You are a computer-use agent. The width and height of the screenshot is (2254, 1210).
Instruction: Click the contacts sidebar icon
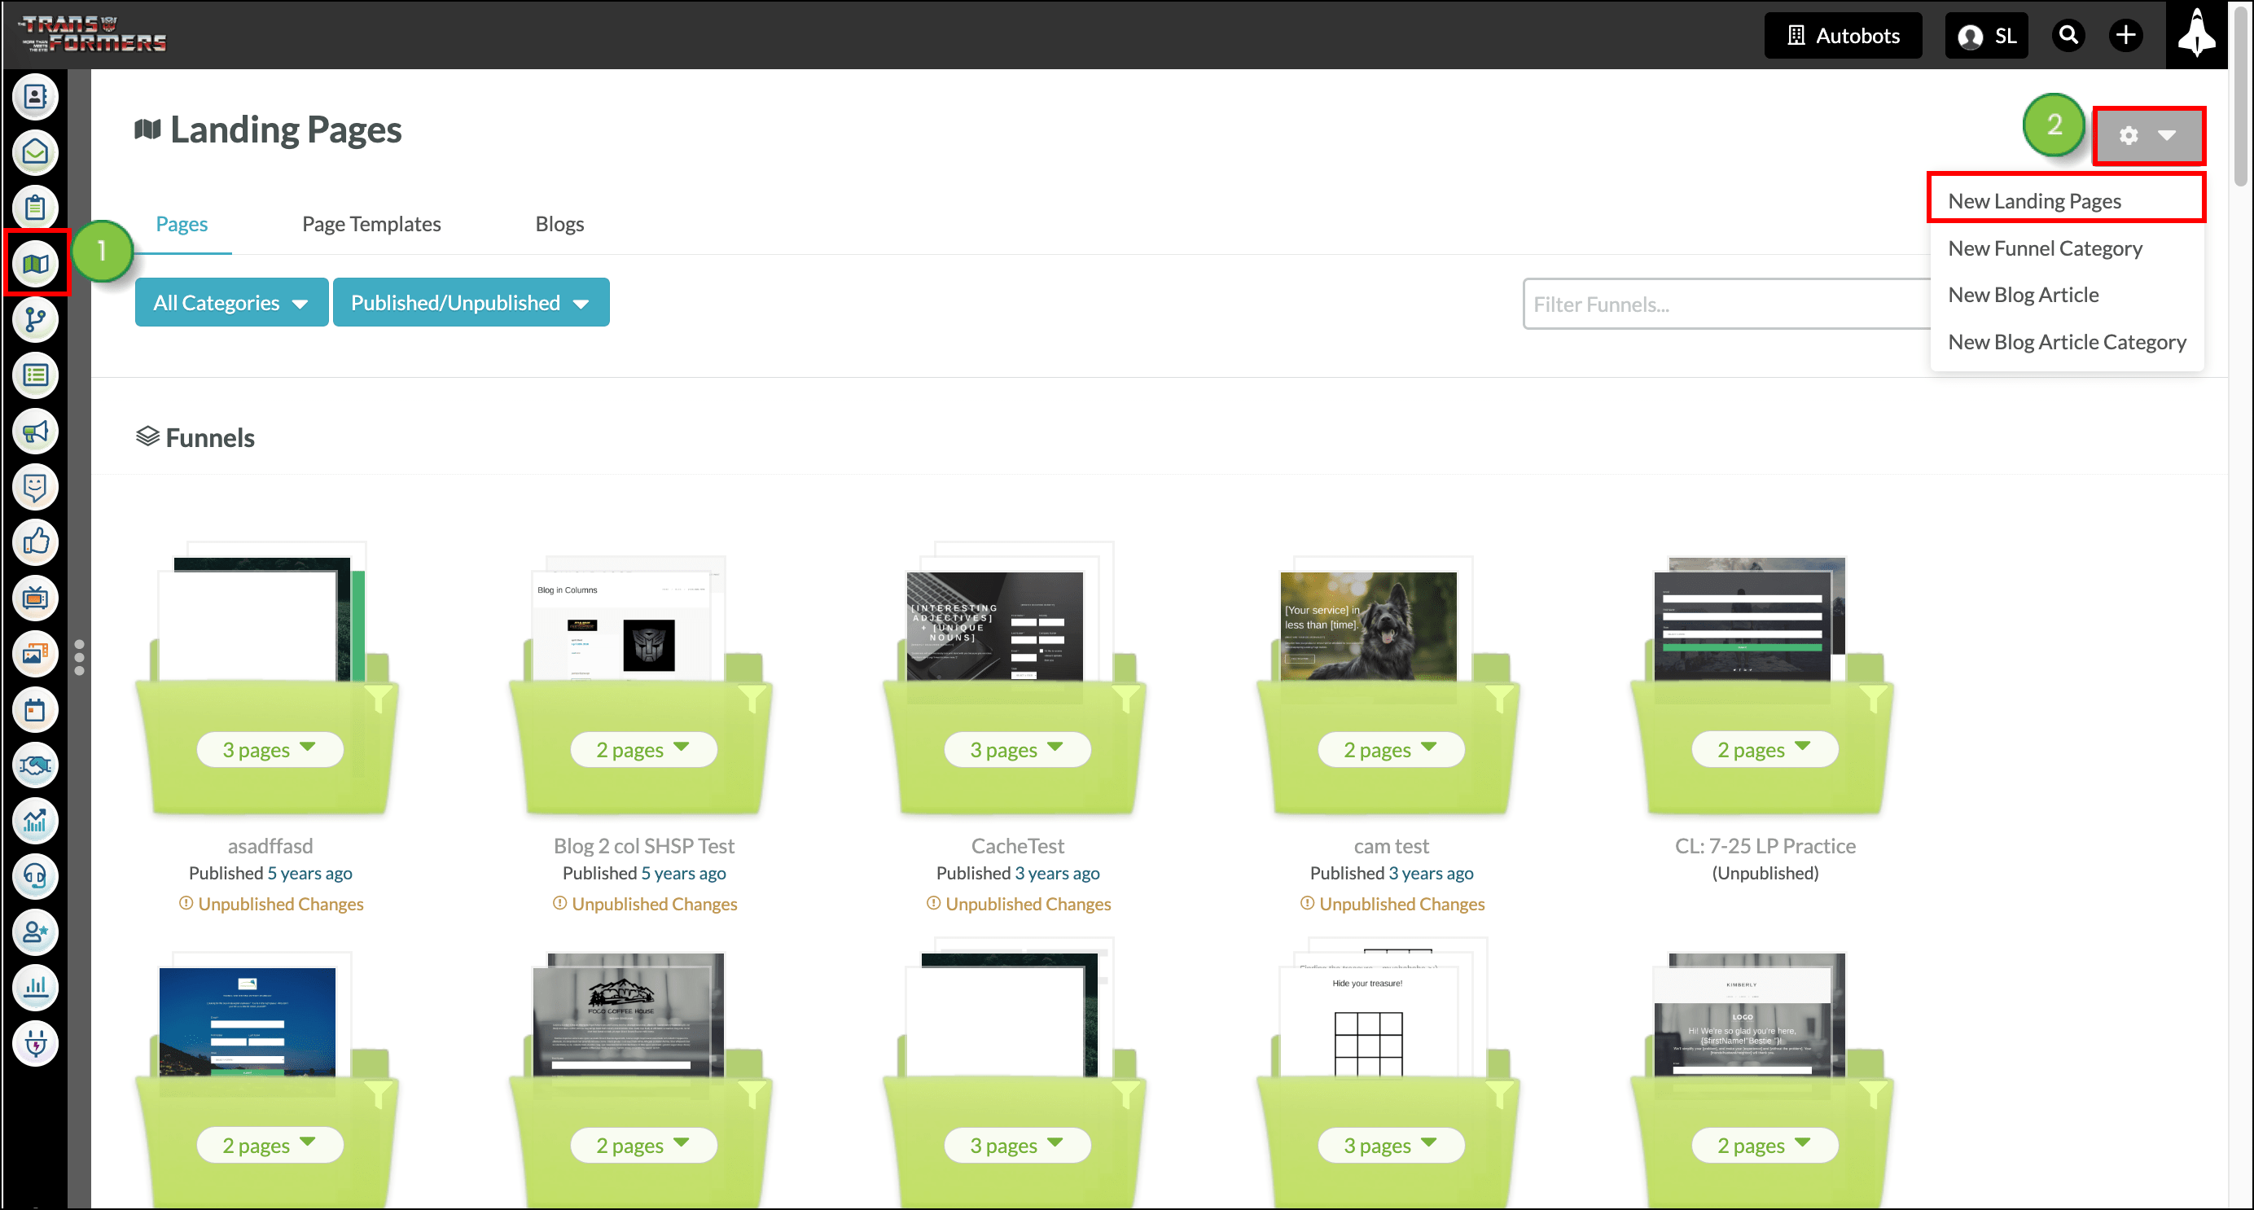click(35, 96)
